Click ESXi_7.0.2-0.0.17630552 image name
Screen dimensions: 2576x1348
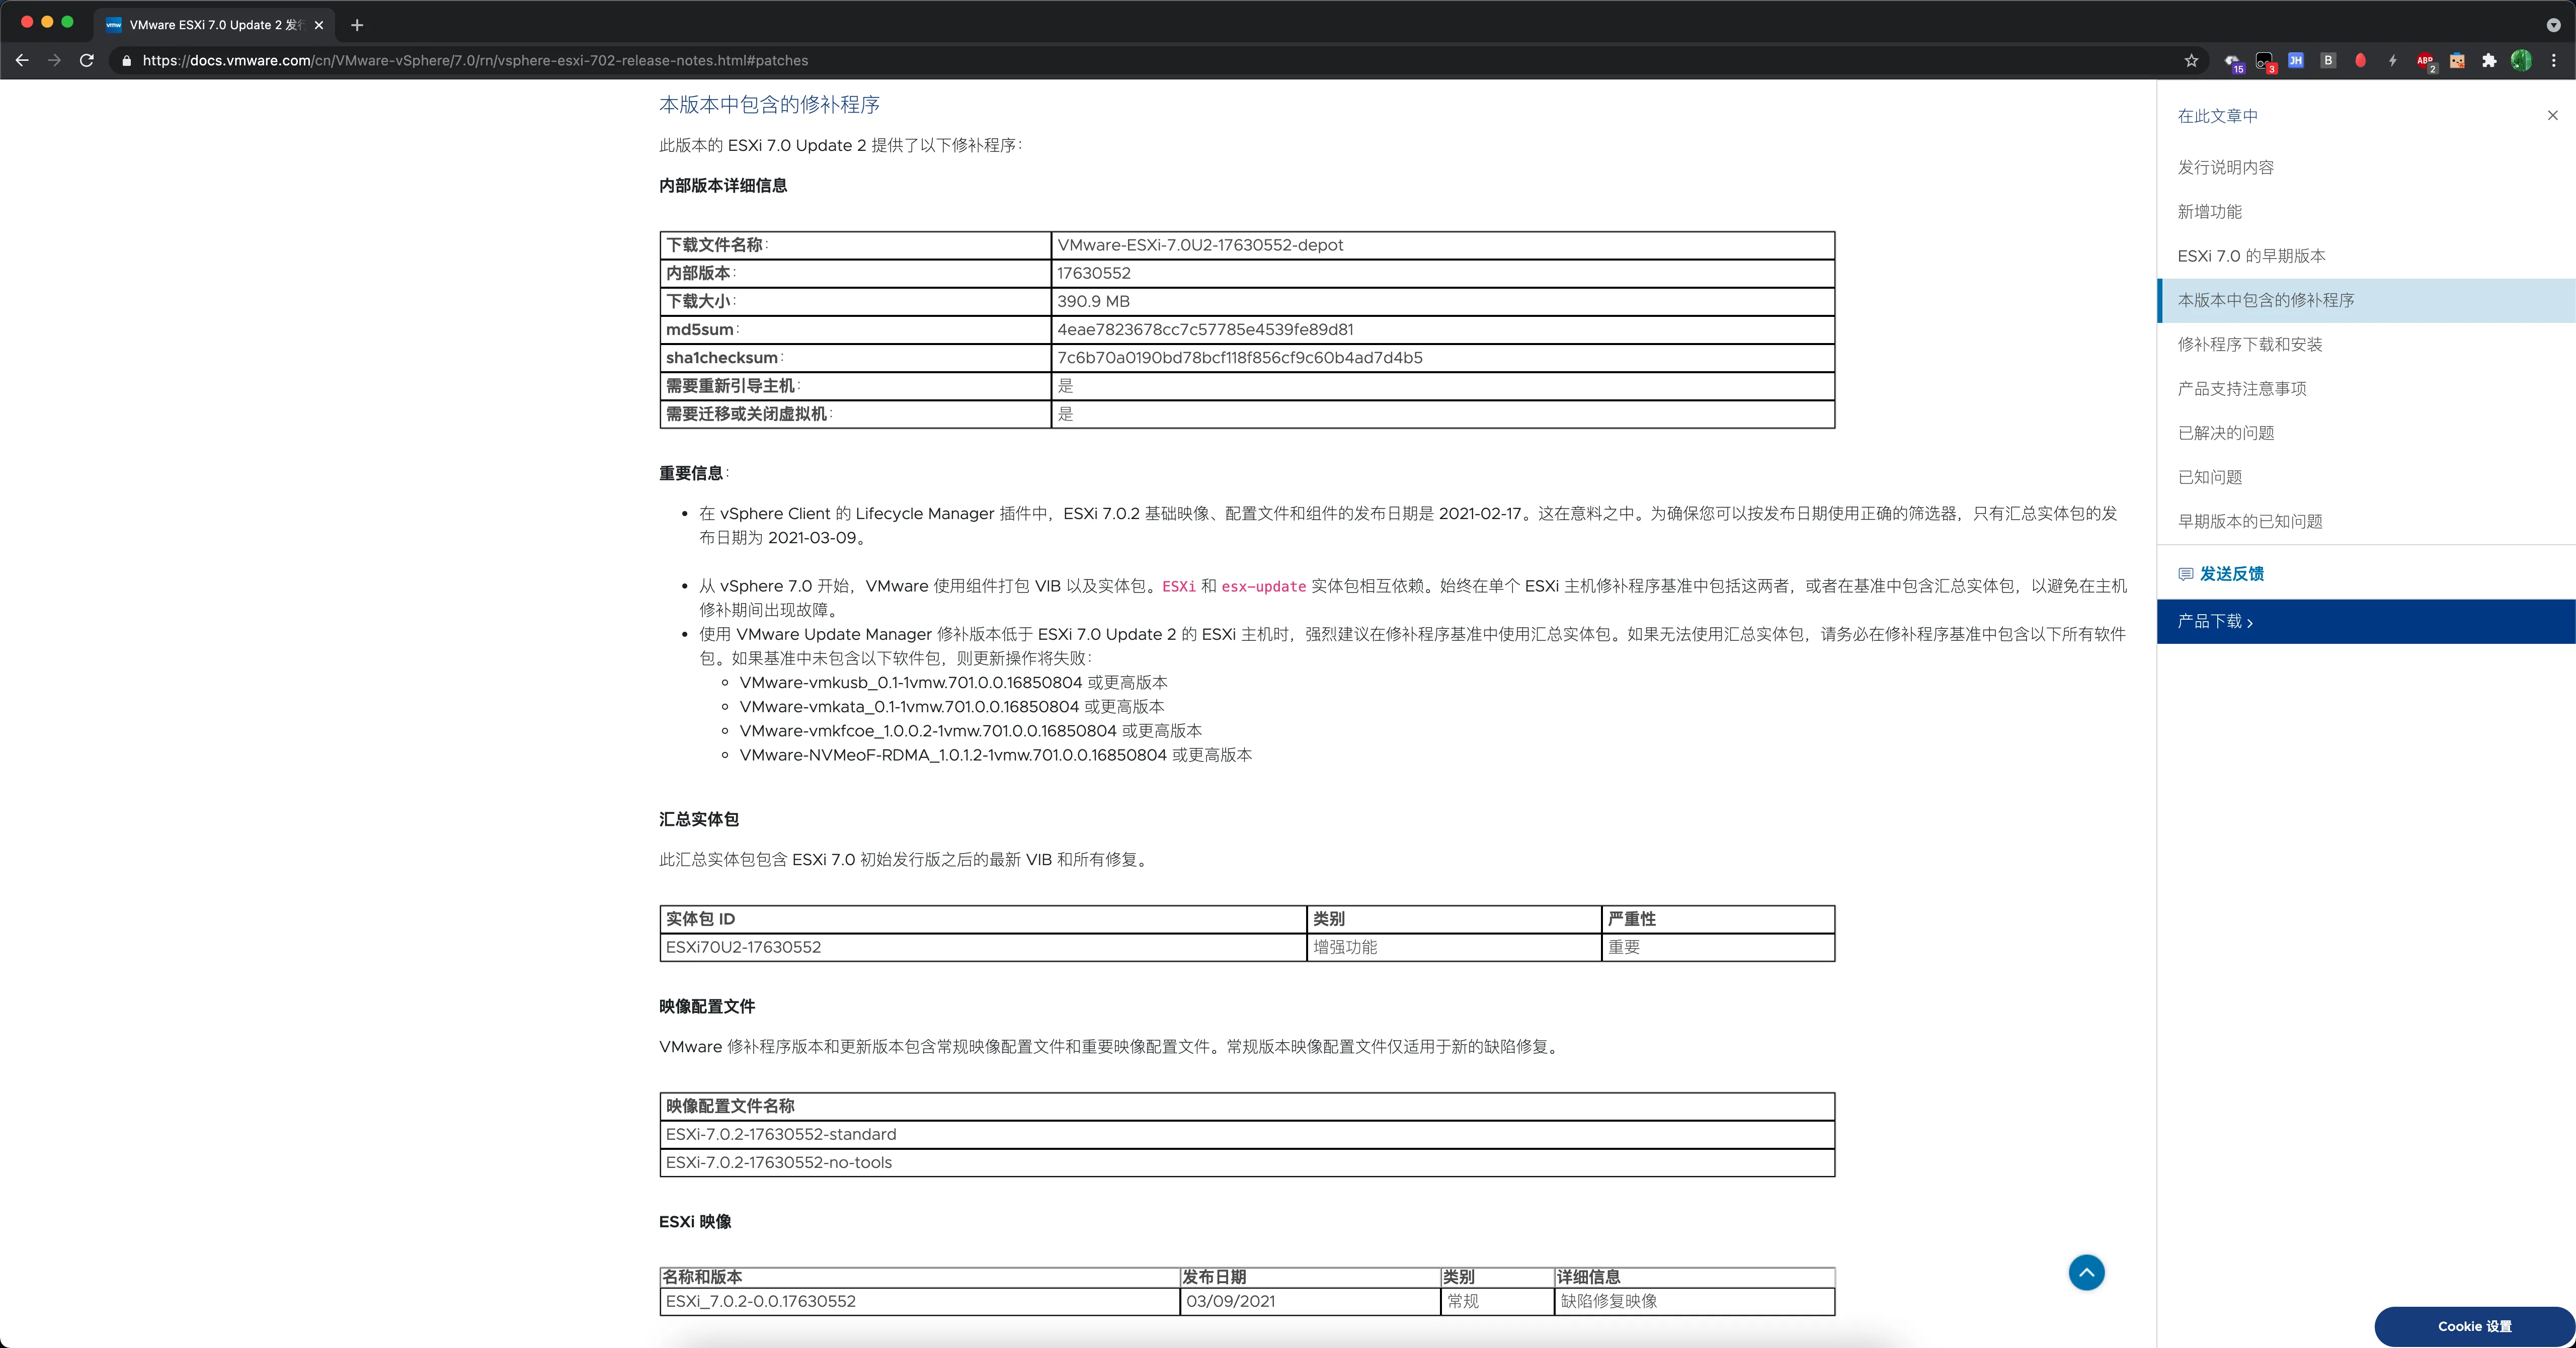[760, 1301]
